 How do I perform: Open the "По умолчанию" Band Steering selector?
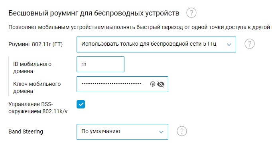coord(122,132)
